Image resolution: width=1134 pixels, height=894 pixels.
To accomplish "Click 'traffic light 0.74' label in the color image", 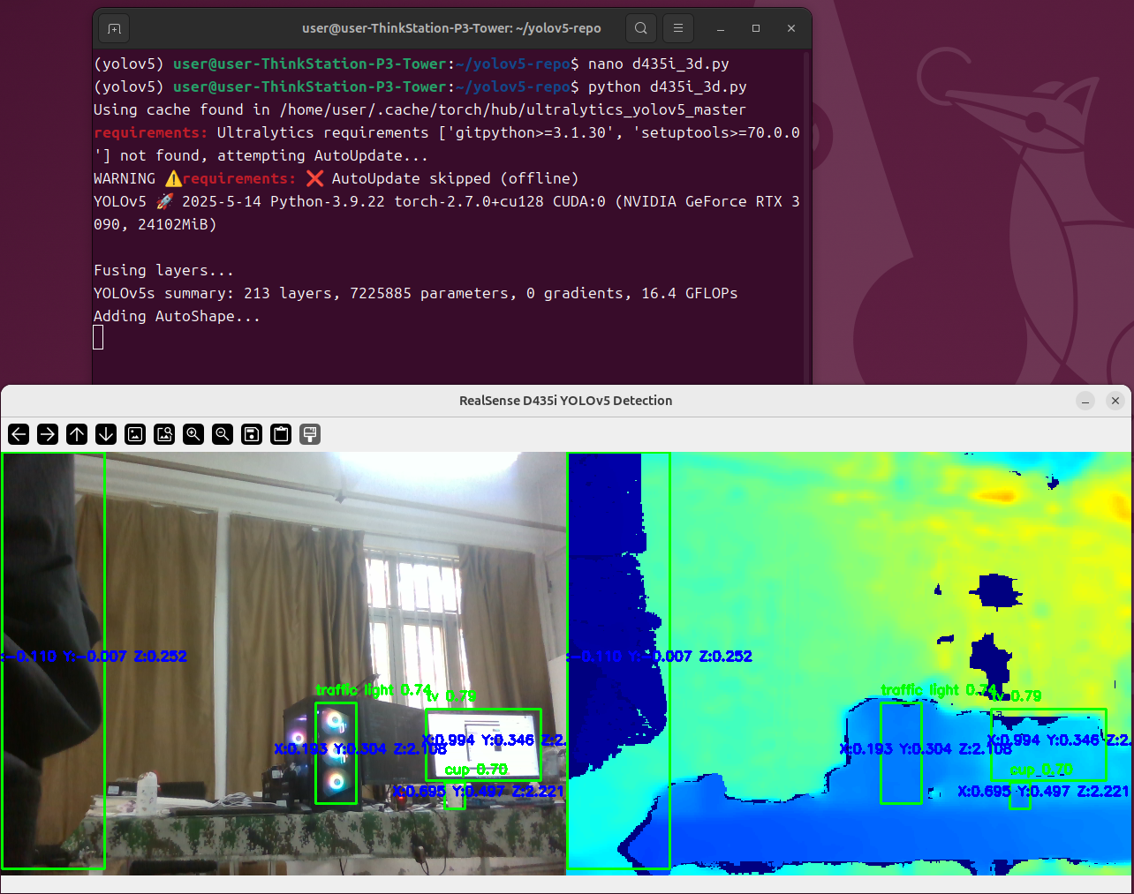I will tap(374, 690).
